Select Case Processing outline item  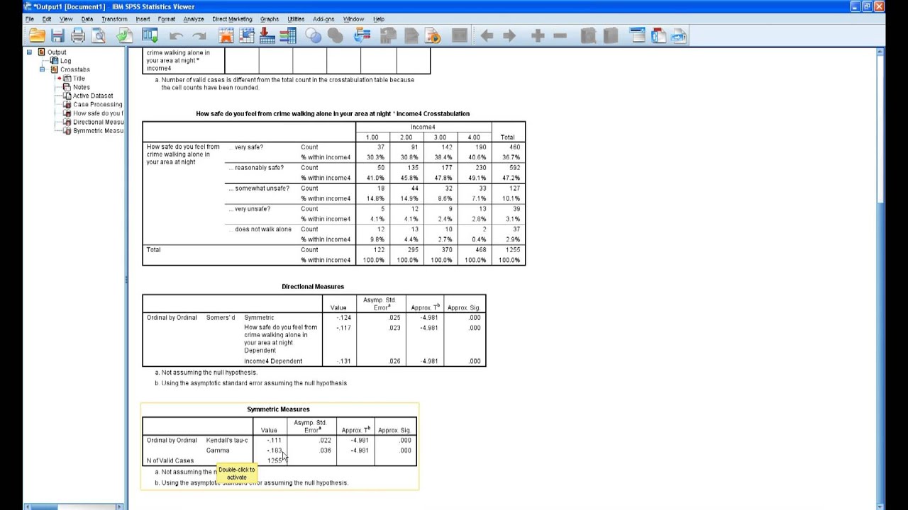click(x=98, y=104)
